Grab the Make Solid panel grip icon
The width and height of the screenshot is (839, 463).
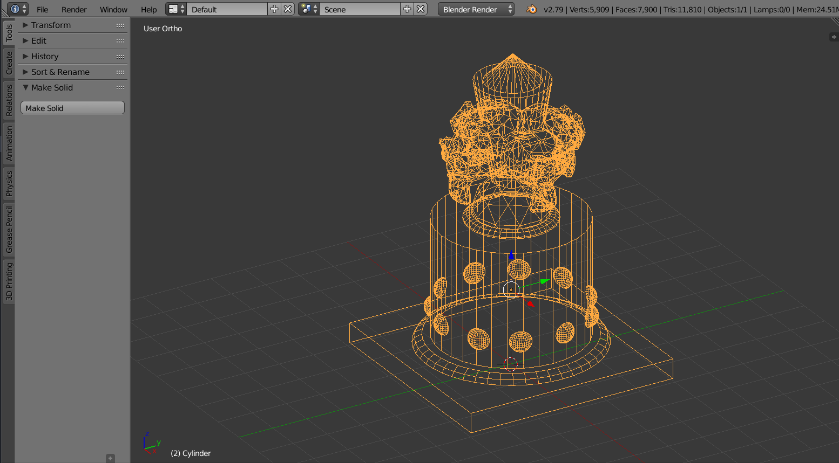click(x=120, y=88)
